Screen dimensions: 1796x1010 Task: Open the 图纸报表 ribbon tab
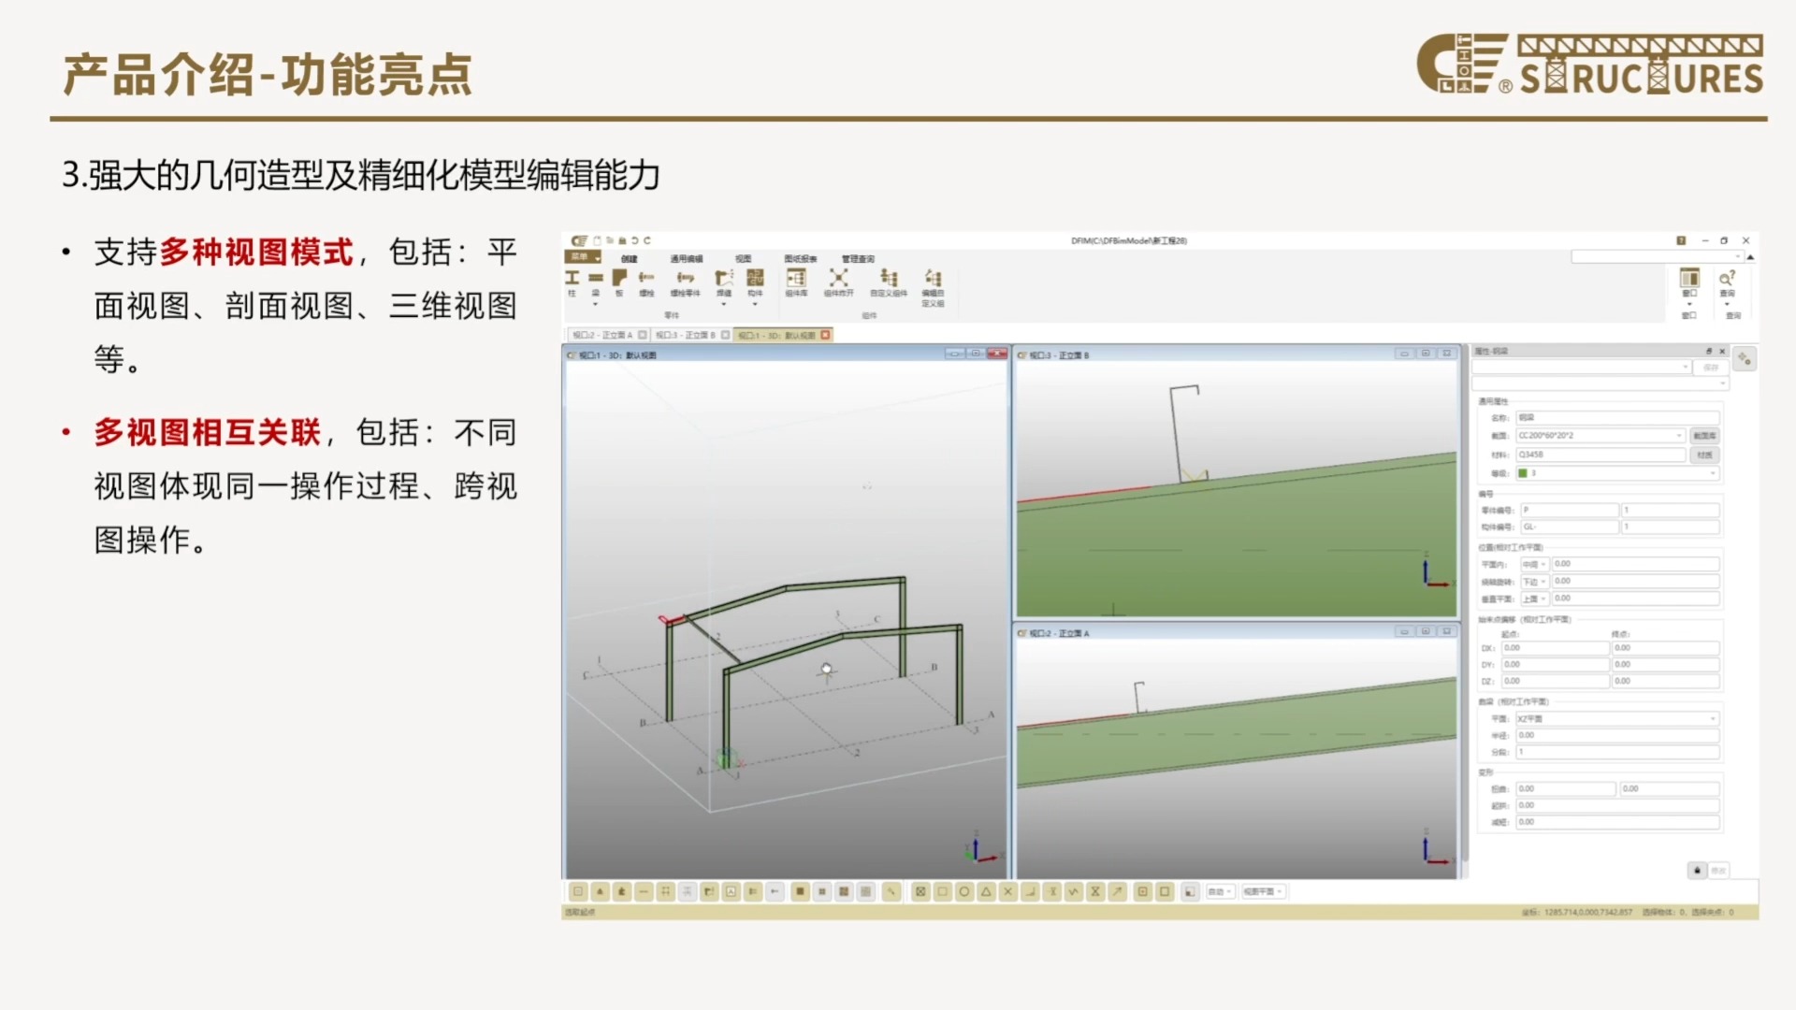(800, 259)
